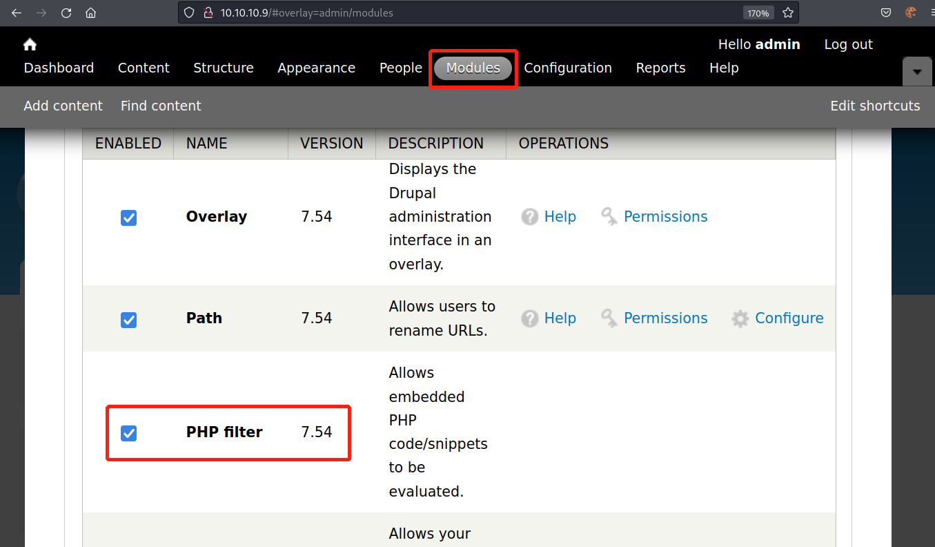This screenshot has height=547, width=935.
Task: Open Permissions link for Overlay module
Action: point(665,217)
